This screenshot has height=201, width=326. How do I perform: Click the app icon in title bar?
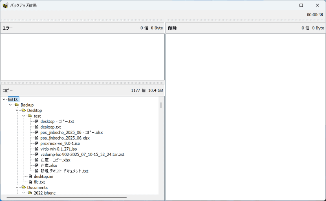[5, 5]
